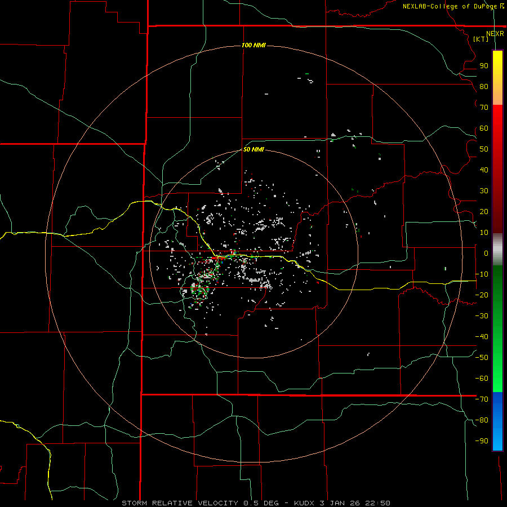Pick the gray zero-velocity segment of color bar

[497, 250]
